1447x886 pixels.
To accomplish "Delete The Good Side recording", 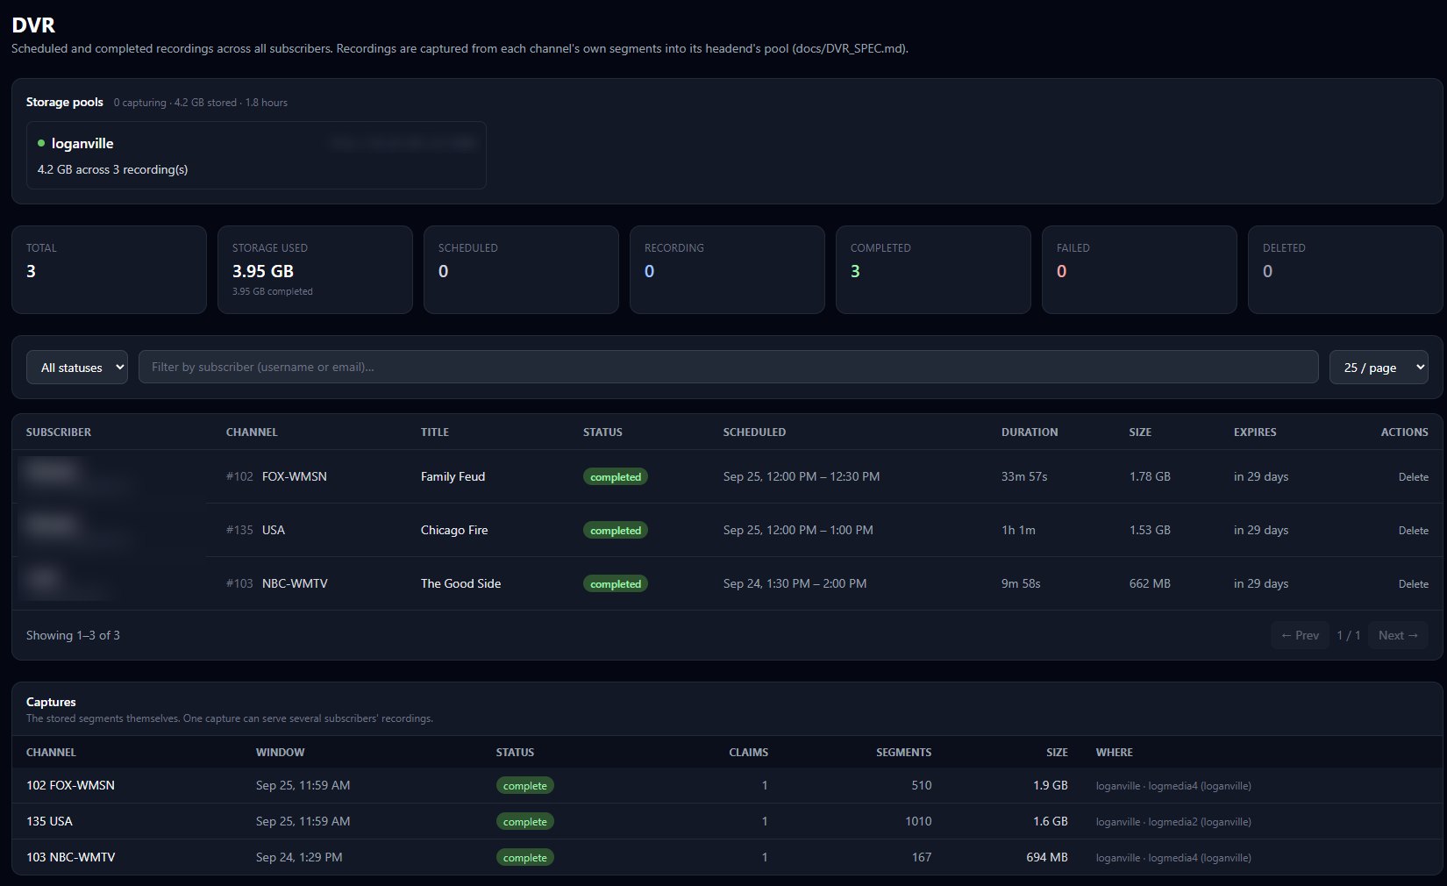I will point(1413,584).
